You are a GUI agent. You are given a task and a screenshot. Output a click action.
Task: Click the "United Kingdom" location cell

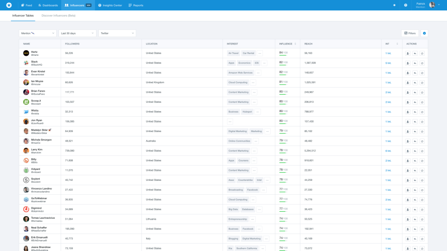click(155, 82)
